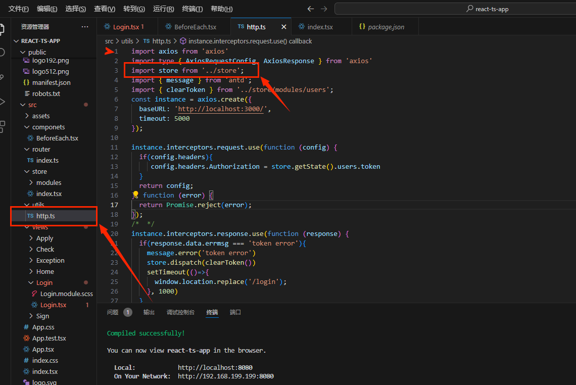Screen dimensions: 576x385
Task: Switch to the Output (输出) panel tab
Action: pos(149,312)
